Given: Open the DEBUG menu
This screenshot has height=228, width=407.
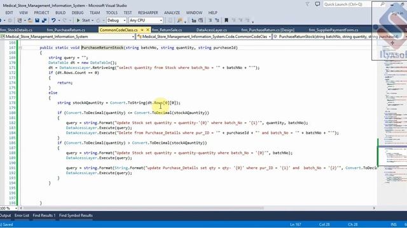Looking at the screenshot, I should tap(78, 13).
